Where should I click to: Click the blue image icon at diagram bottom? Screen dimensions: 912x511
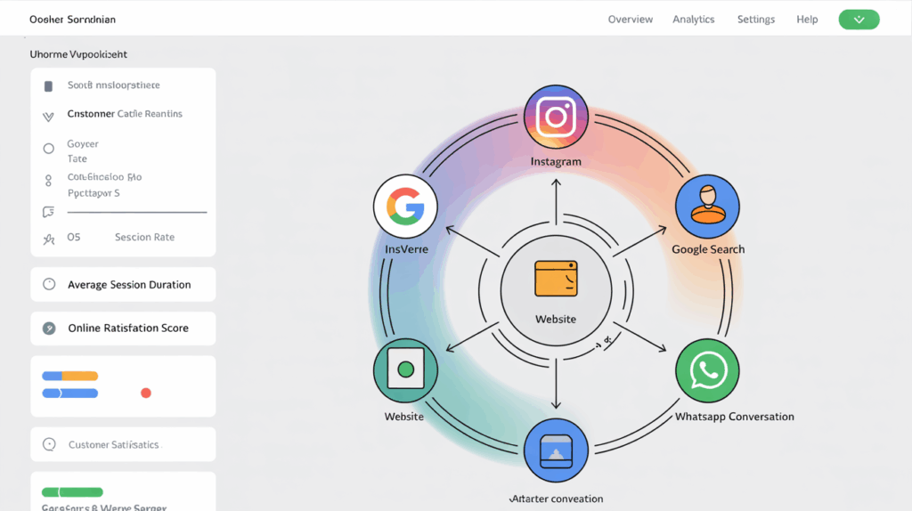(x=556, y=450)
